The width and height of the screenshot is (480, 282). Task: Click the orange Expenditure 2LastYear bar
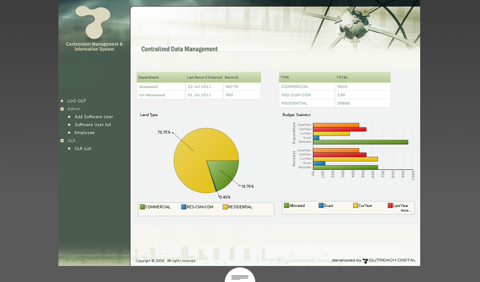[x=336, y=125]
